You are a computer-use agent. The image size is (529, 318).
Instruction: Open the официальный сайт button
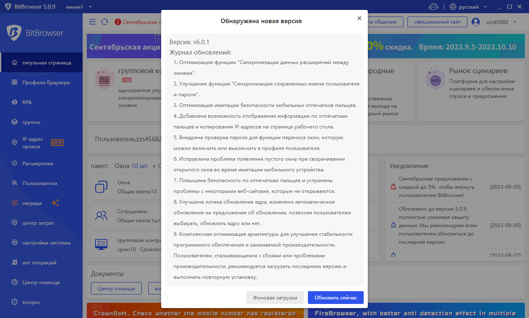coord(437,22)
